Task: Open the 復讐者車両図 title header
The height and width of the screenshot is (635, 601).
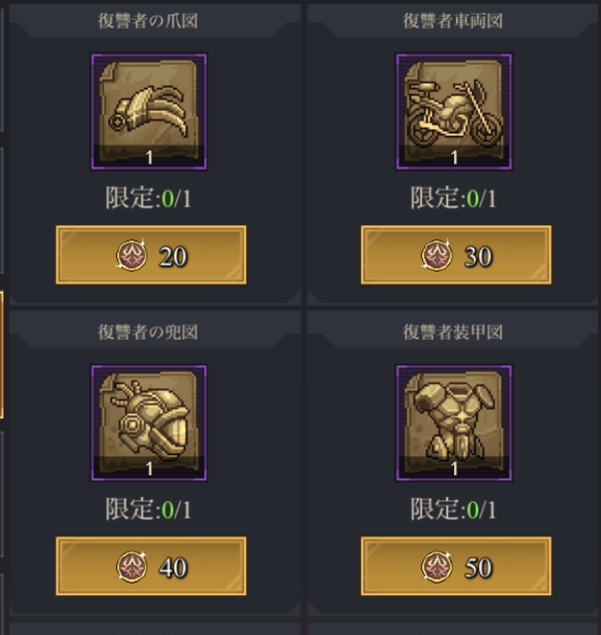Action: click(453, 21)
